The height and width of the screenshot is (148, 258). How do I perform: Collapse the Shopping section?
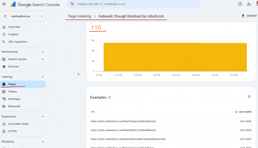[x=43, y=142]
